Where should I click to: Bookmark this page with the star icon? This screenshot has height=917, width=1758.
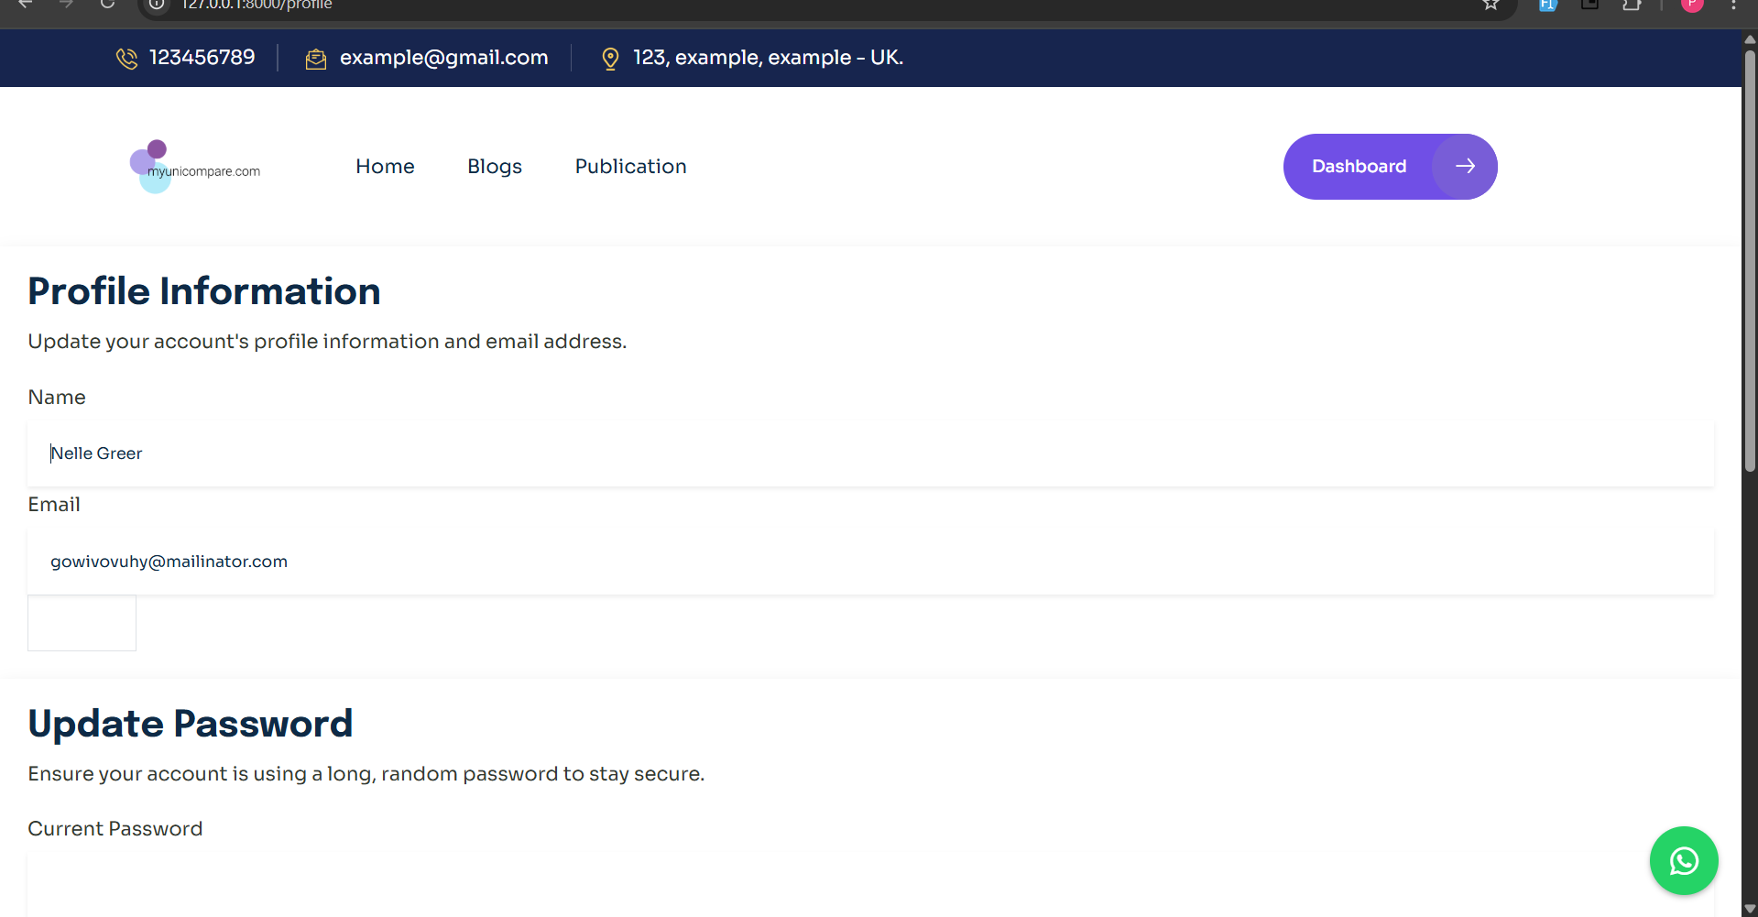[x=1490, y=5]
